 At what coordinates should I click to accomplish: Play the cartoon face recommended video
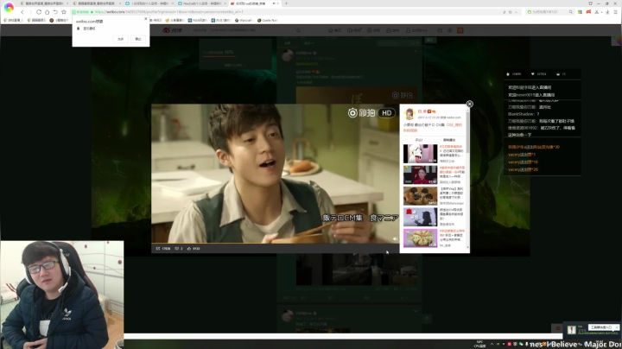pos(420,154)
